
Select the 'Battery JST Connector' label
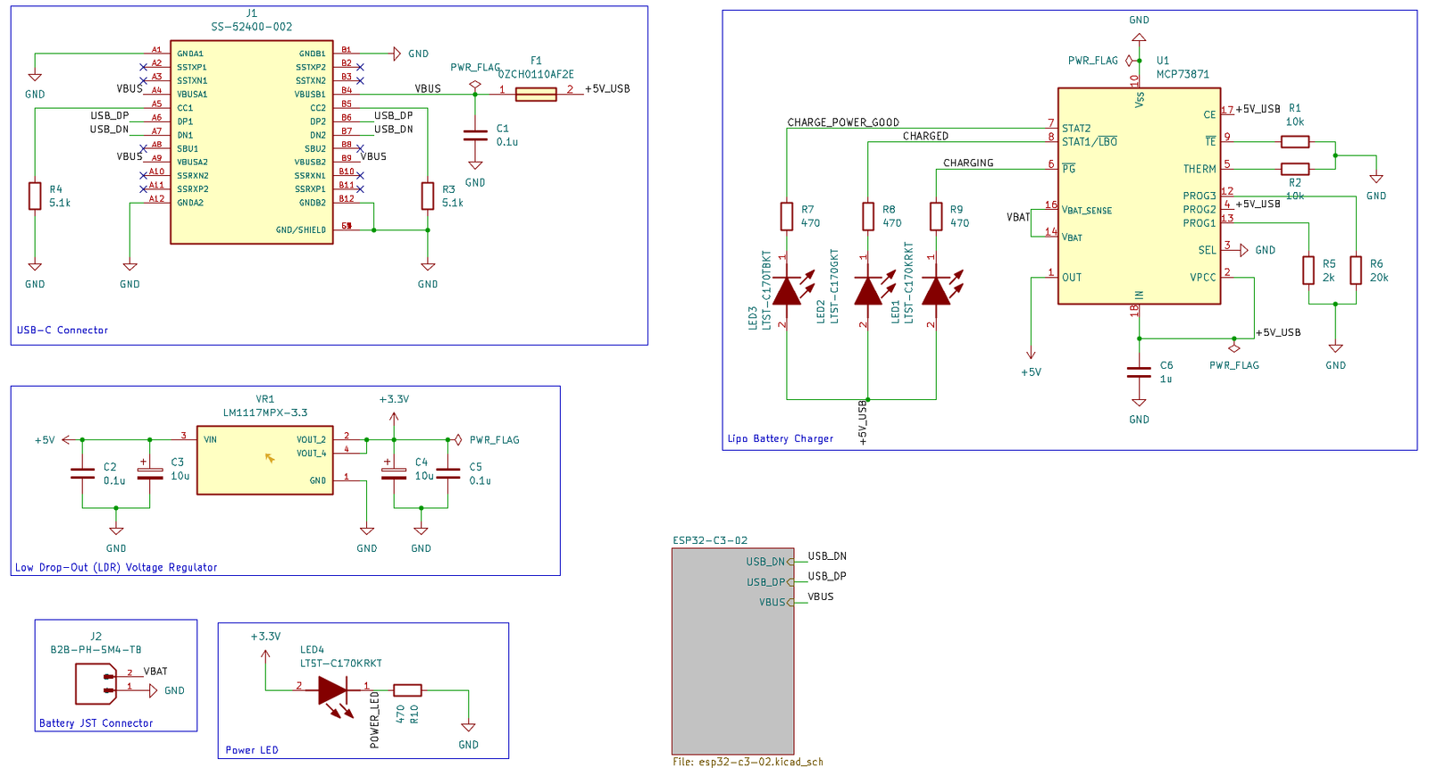[96, 723]
